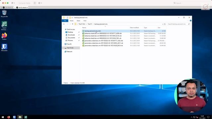
Task: Open Bitwarden from the taskbar
Action: coord(14,117)
